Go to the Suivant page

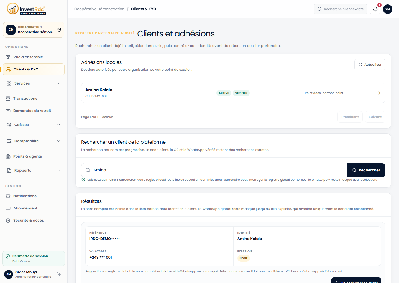tap(375, 117)
